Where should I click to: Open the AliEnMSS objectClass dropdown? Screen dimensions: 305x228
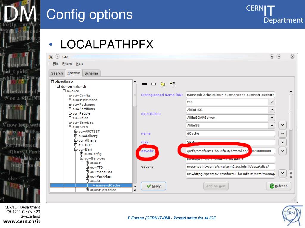(272, 110)
